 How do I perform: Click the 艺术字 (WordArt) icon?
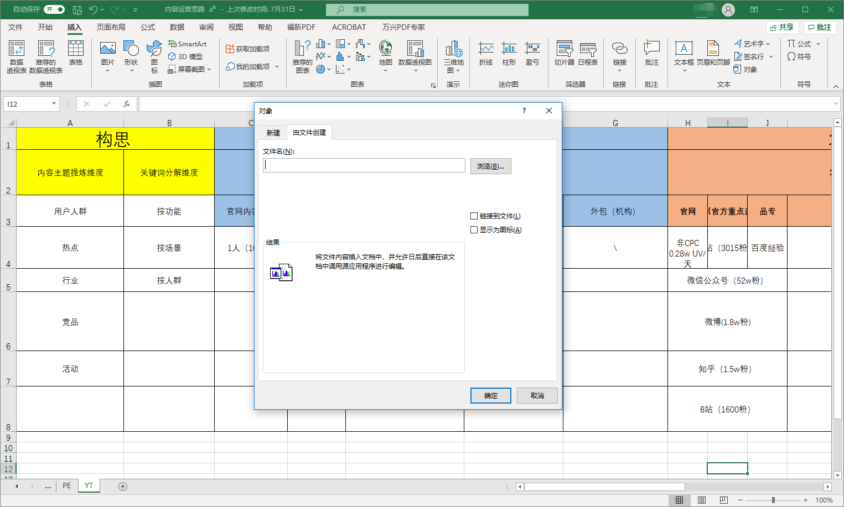750,43
